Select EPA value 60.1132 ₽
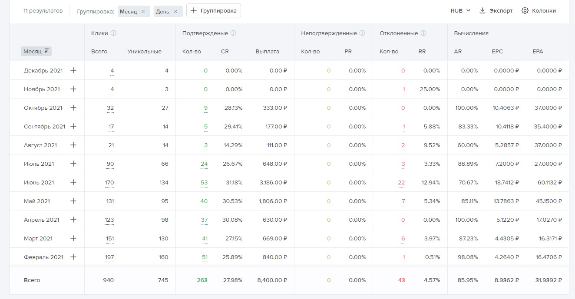 tap(550, 182)
